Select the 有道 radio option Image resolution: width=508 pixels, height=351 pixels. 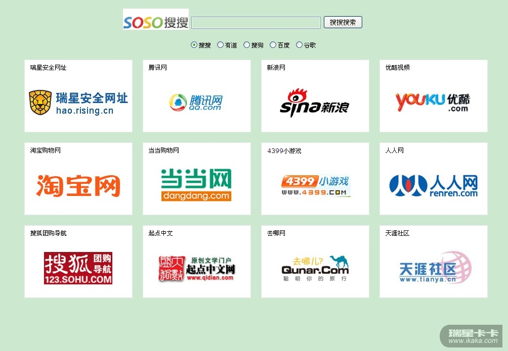pos(220,45)
